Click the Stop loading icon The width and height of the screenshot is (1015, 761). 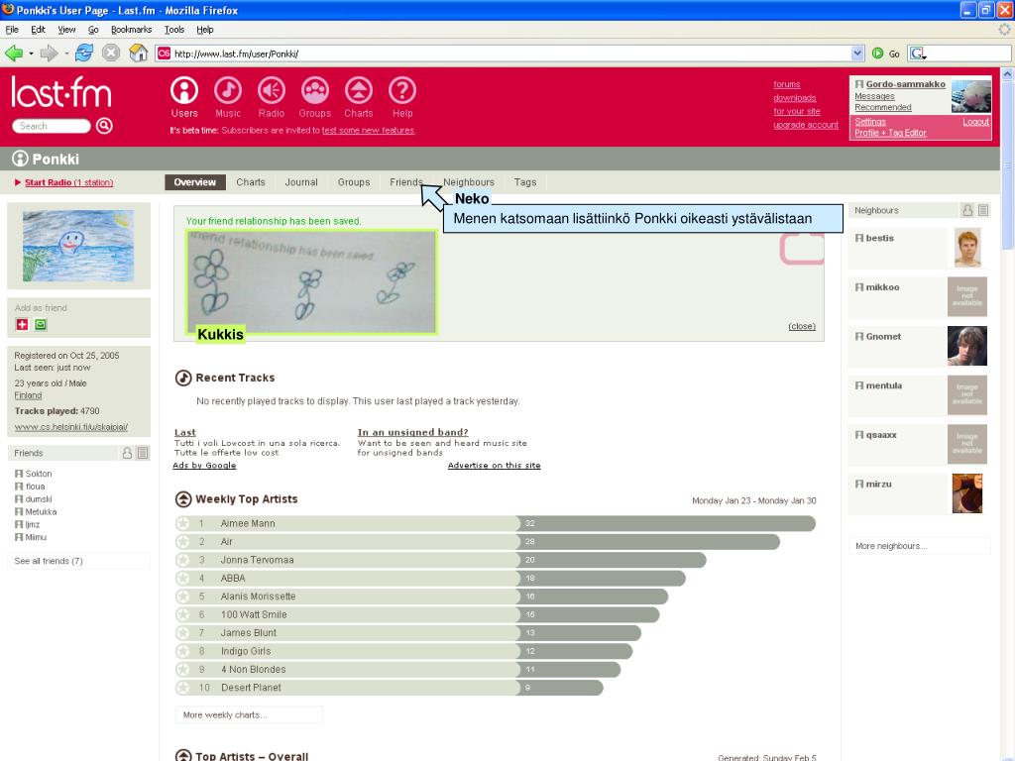(111, 54)
